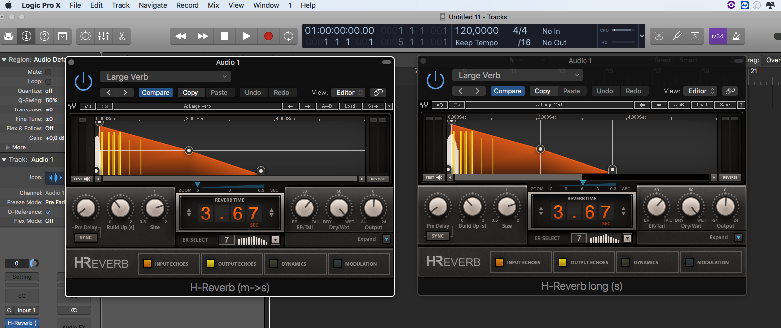The width and height of the screenshot is (781, 328).
Task: Open the Track menu in menu bar
Action: tap(121, 5)
